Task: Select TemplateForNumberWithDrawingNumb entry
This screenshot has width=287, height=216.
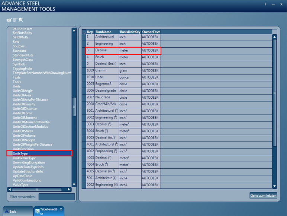Action: tap(42, 73)
